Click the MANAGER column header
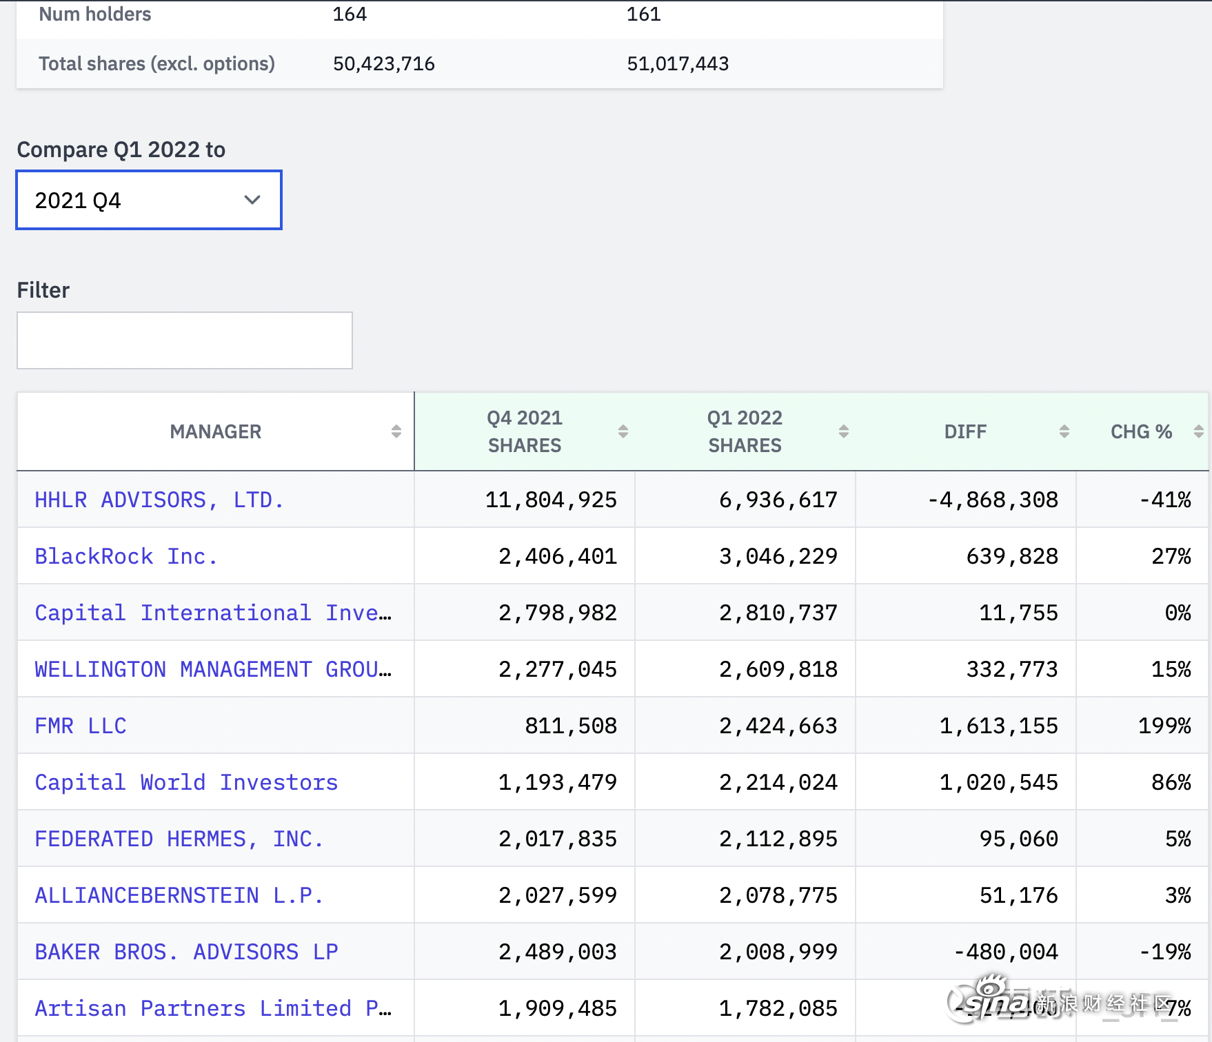The height and width of the screenshot is (1042, 1212). click(x=216, y=431)
